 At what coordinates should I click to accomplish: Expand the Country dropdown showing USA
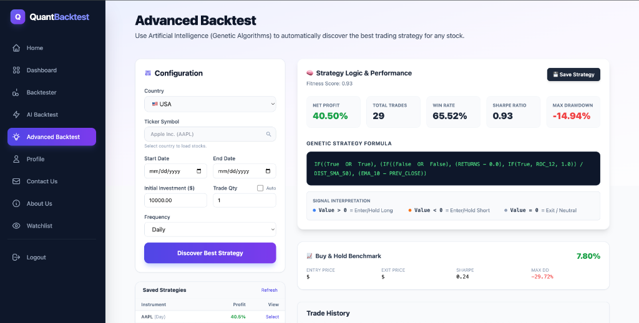(210, 104)
